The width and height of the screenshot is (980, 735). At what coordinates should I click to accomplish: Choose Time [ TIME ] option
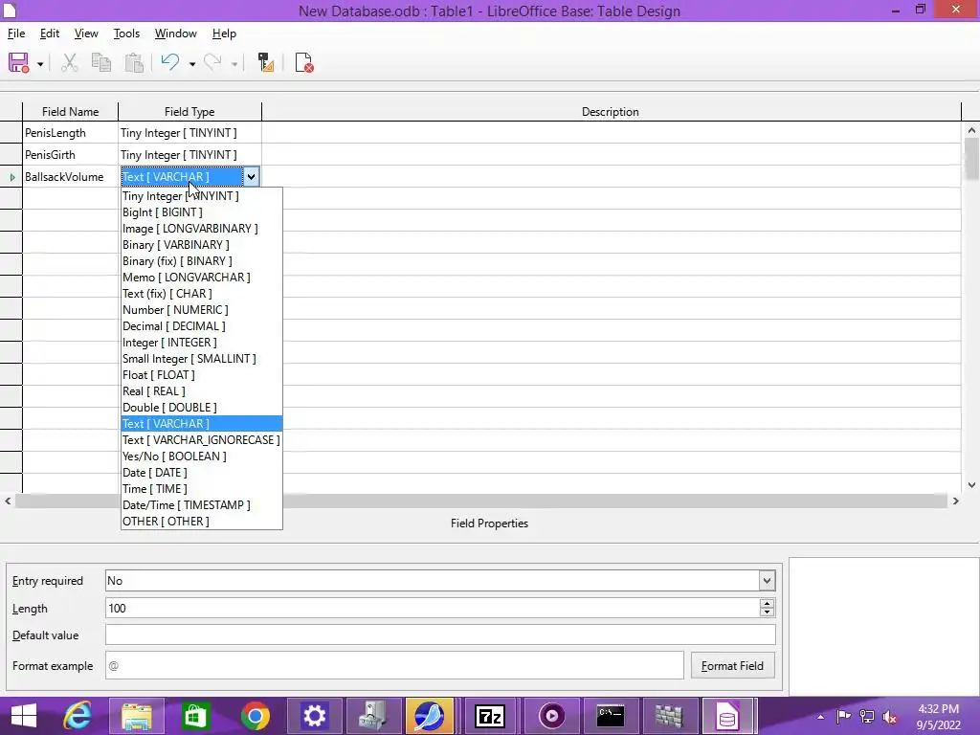tap(201, 488)
